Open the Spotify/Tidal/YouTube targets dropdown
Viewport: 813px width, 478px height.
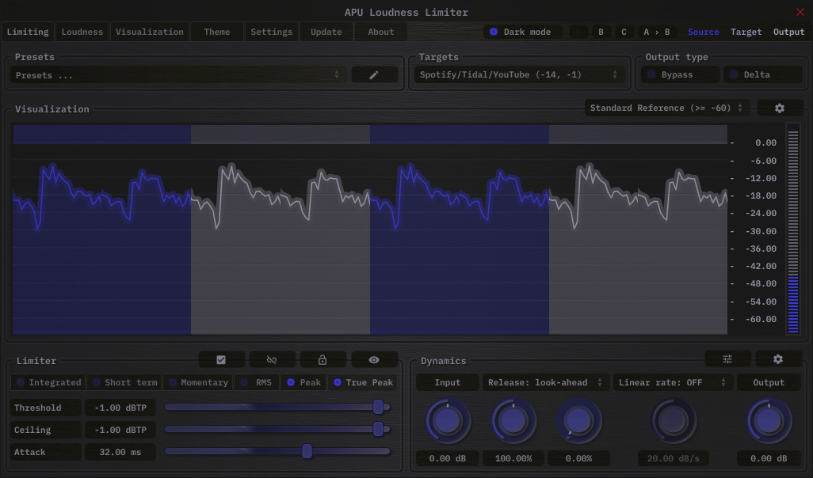point(518,74)
